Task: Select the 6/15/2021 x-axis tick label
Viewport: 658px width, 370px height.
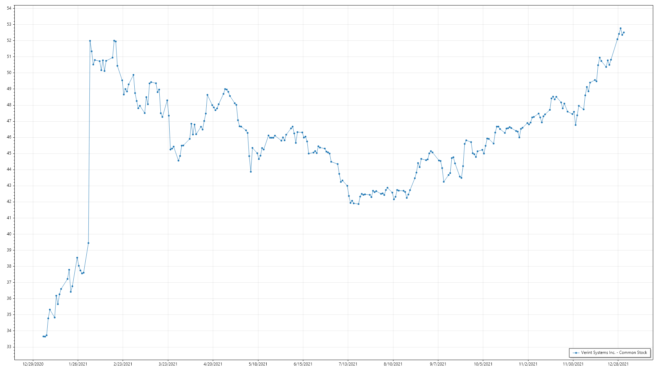Action: click(303, 364)
